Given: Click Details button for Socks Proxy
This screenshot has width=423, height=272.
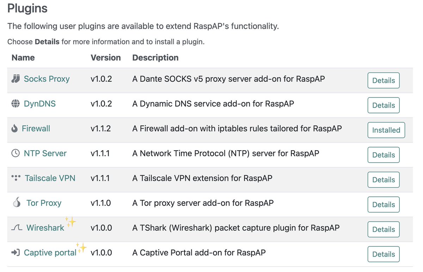Looking at the screenshot, I should (x=384, y=80).
